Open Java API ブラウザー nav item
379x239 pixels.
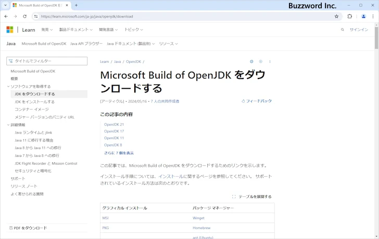(x=86, y=44)
